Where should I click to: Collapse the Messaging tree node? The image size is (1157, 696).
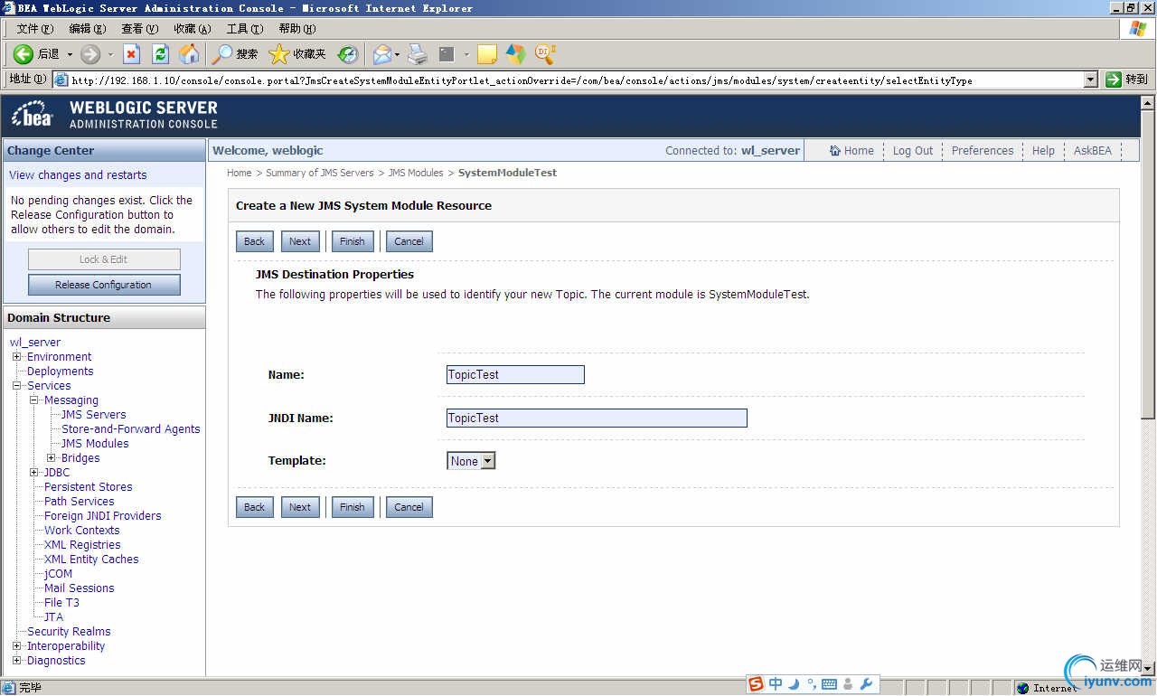pos(33,400)
